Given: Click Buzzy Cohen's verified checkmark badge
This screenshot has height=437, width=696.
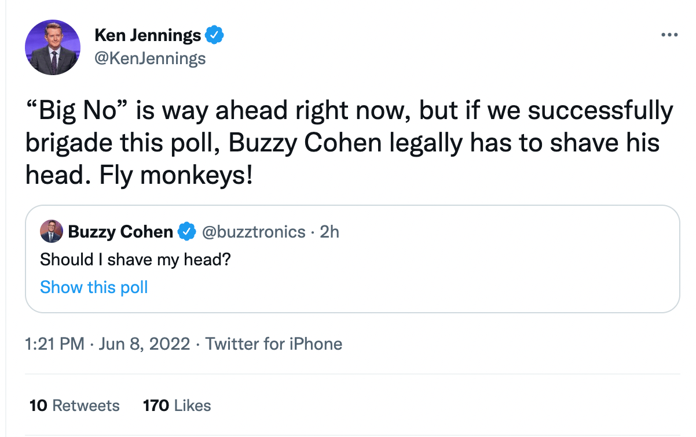Looking at the screenshot, I should (x=186, y=232).
